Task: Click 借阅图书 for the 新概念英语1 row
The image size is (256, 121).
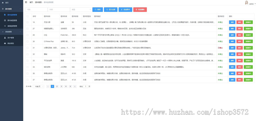Action: pyautogui.click(x=248, y=73)
